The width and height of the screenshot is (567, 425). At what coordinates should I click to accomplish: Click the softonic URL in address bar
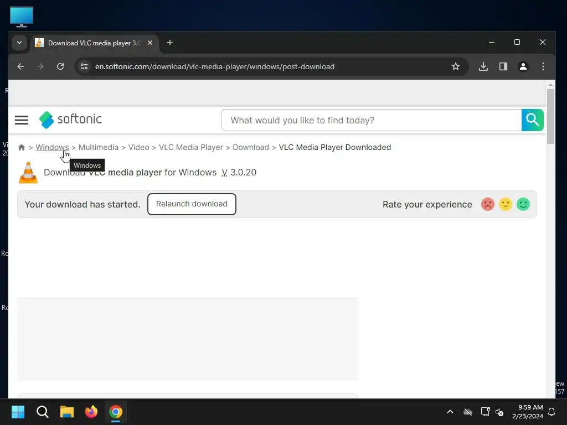coord(214,66)
